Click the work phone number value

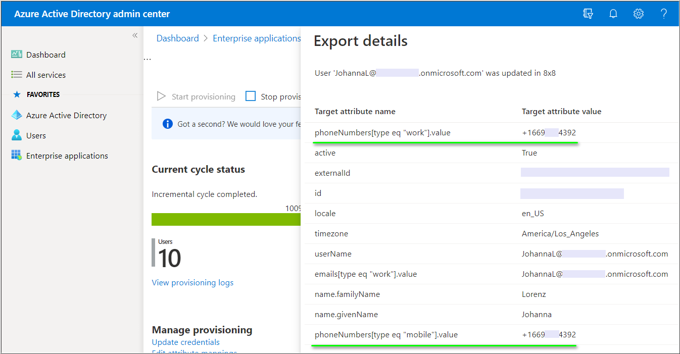click(x=549, y=133)
